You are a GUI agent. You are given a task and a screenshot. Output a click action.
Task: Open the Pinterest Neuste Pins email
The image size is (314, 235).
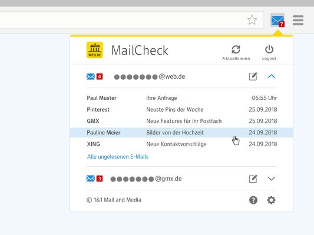click(181, 109)
